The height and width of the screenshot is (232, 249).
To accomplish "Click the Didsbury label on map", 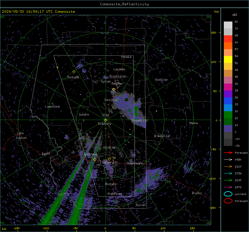I will click(x=104, y=124).
